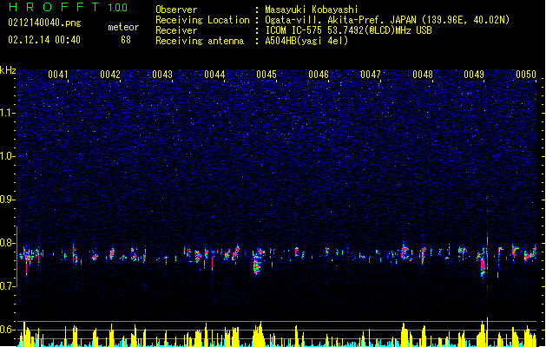Click the HROFFT 1.0.0 title text
Image resolution: width=546 pixels, height=347 pixels.
pos(69,7)
